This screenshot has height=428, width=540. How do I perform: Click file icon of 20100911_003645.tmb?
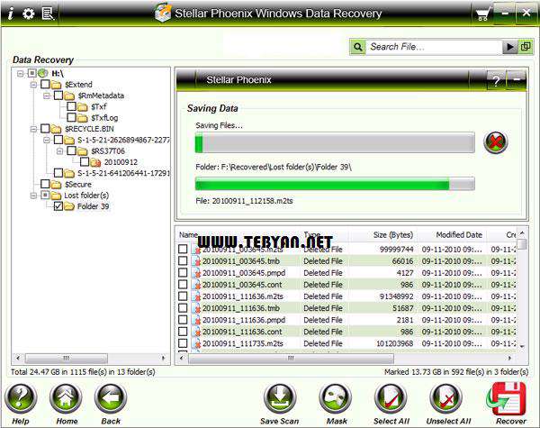(196, 261)
